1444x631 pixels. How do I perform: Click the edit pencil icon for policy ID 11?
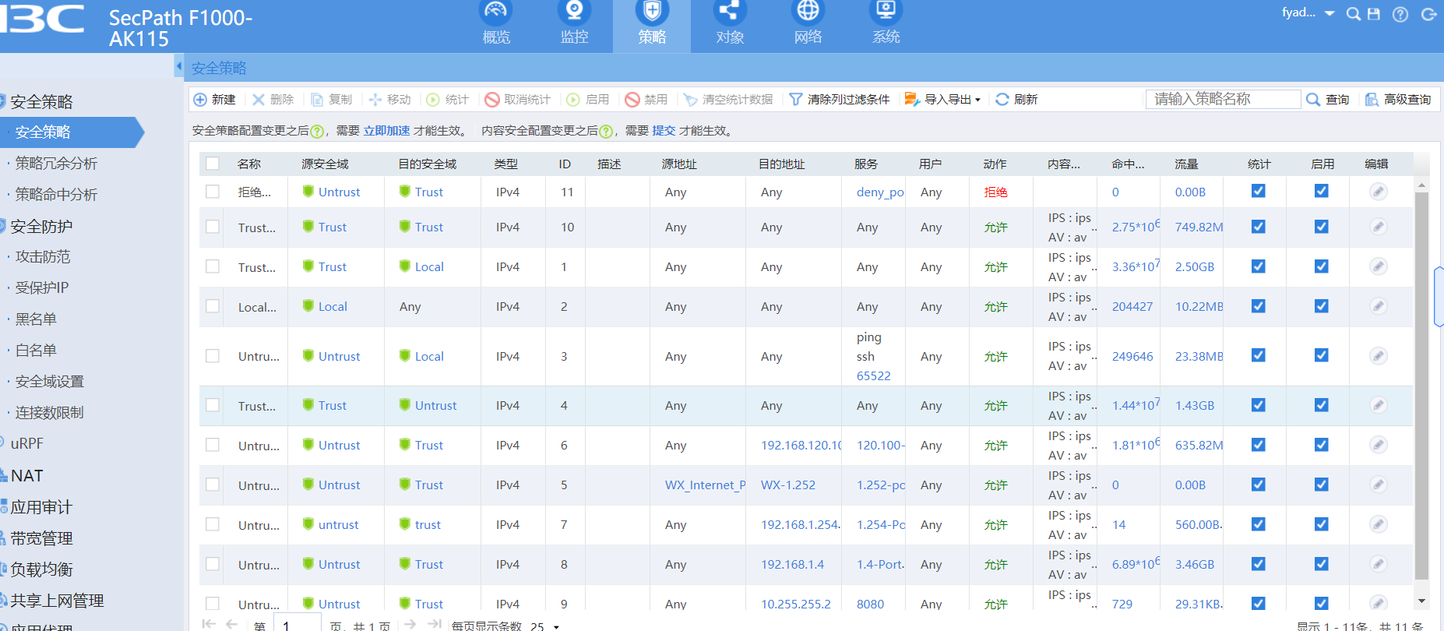(x=1378, y=192)
